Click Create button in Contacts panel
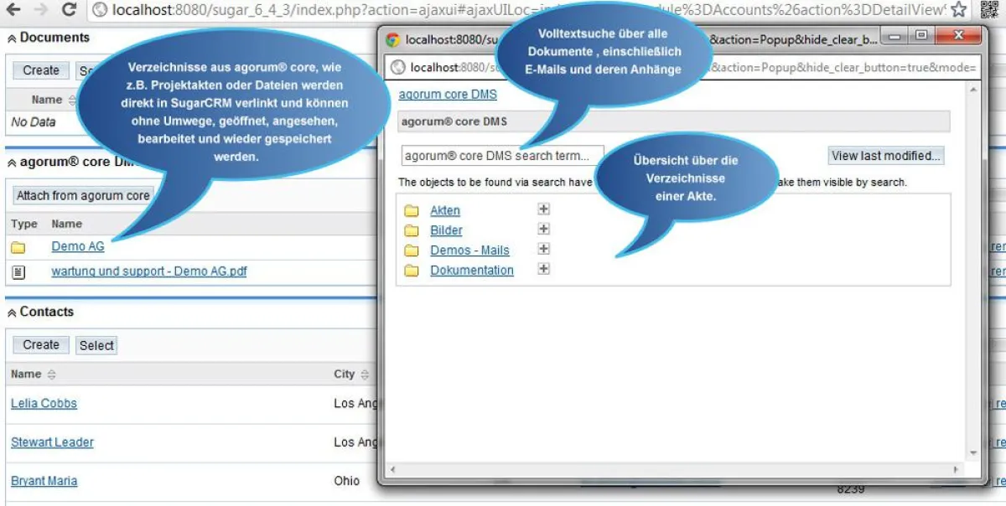The image size is (1006, 506). [x=40, y=345]
